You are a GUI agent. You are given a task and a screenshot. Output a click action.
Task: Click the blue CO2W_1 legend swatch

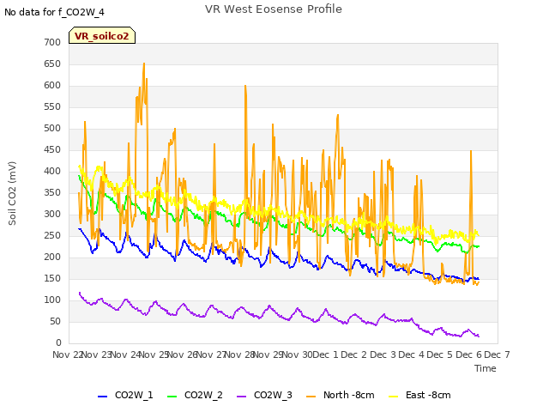[x=102, y=396]
